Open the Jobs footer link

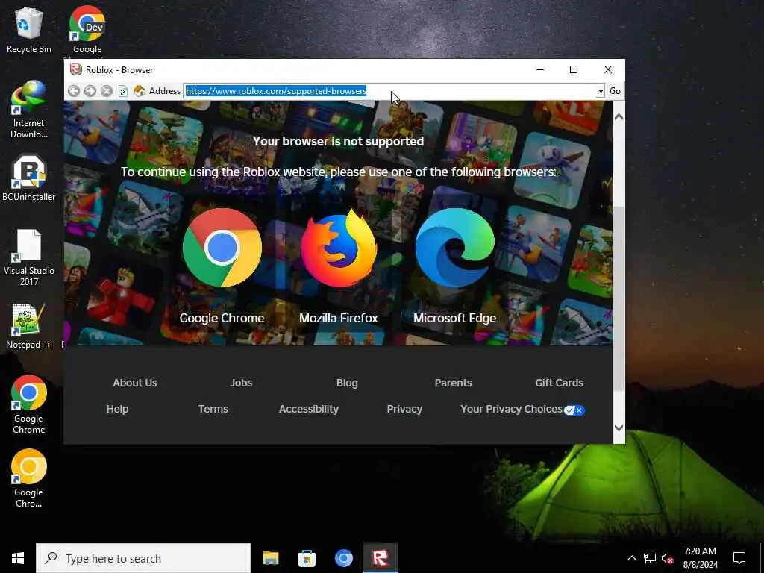[x=241, y=383]
